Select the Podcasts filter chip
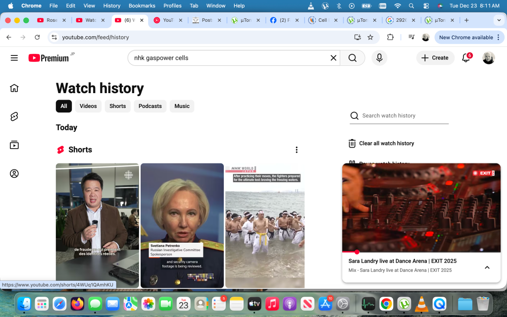The height and width of the screenshot is (317, 507). pyautogui.click(x=150, y=106)
